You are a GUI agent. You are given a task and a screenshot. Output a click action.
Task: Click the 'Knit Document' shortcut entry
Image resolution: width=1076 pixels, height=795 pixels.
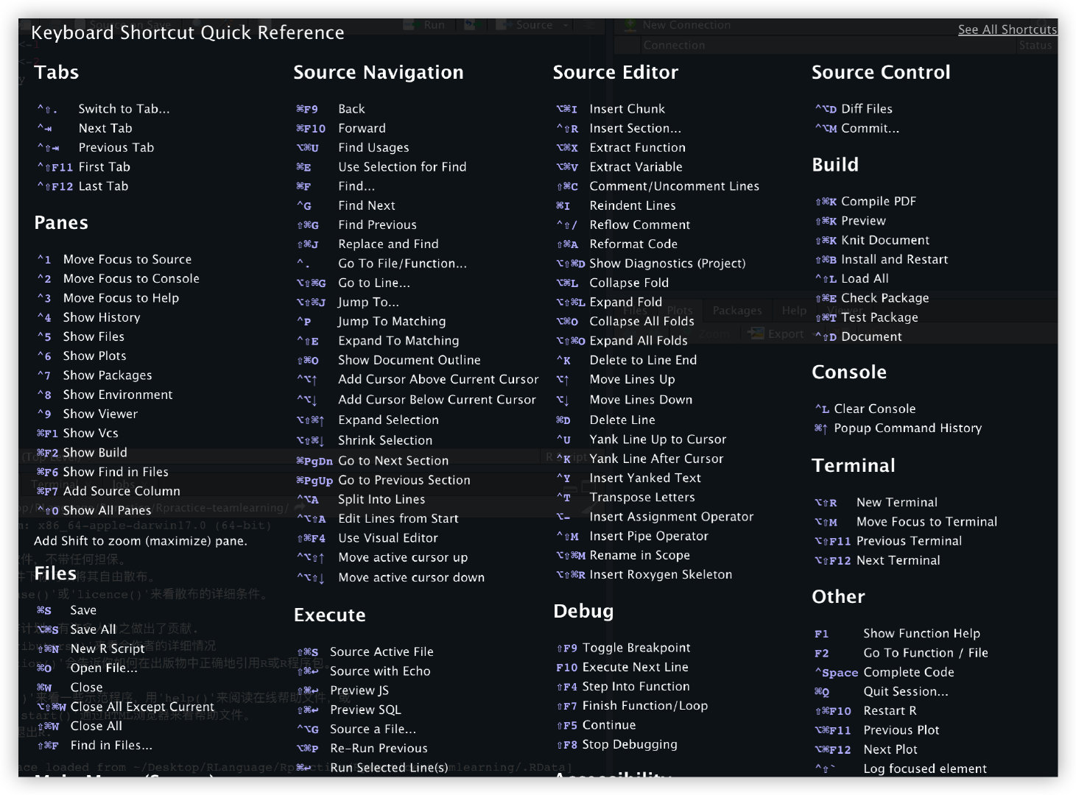(872, 240)
